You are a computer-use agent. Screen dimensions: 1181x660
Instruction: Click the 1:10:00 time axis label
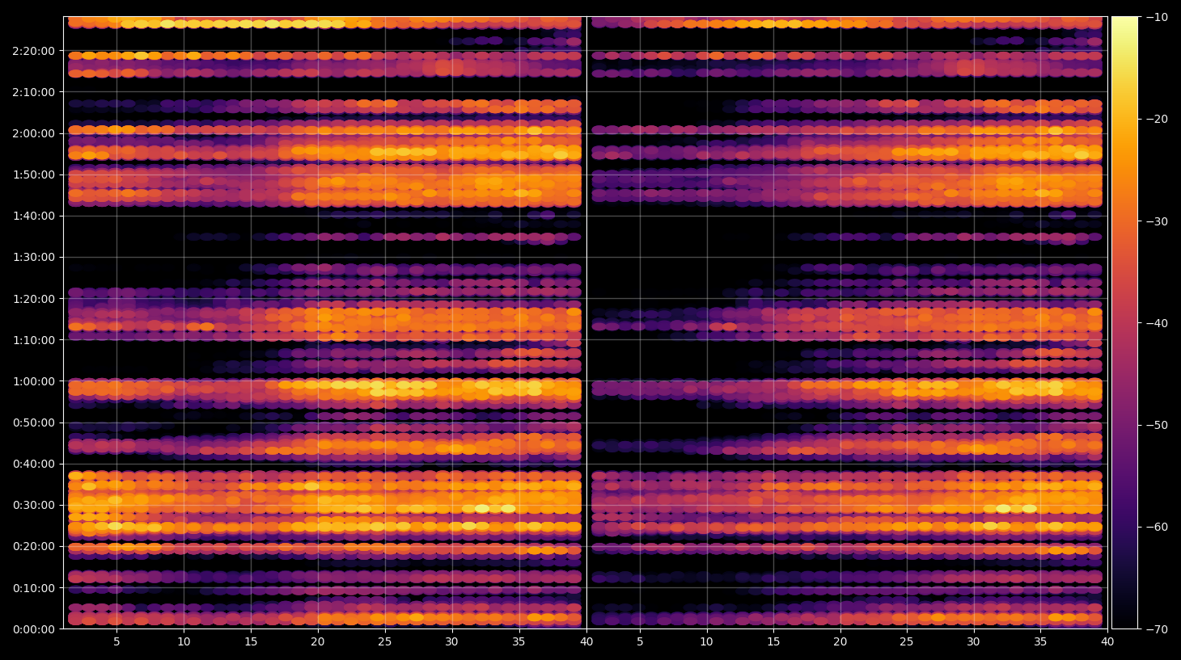34,340
